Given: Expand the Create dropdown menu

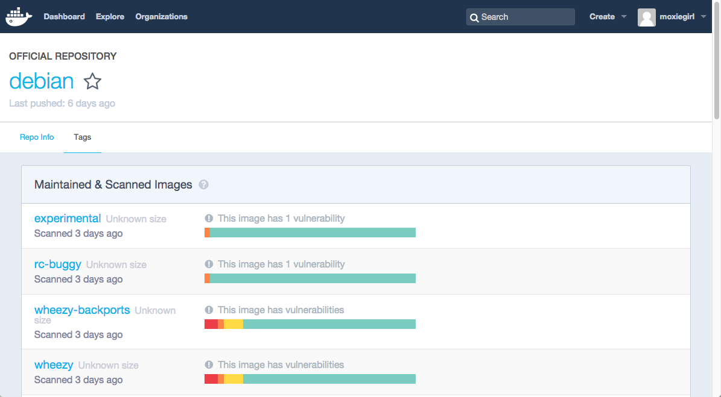Looking at the screenshot, I should [x=608, y=17].
